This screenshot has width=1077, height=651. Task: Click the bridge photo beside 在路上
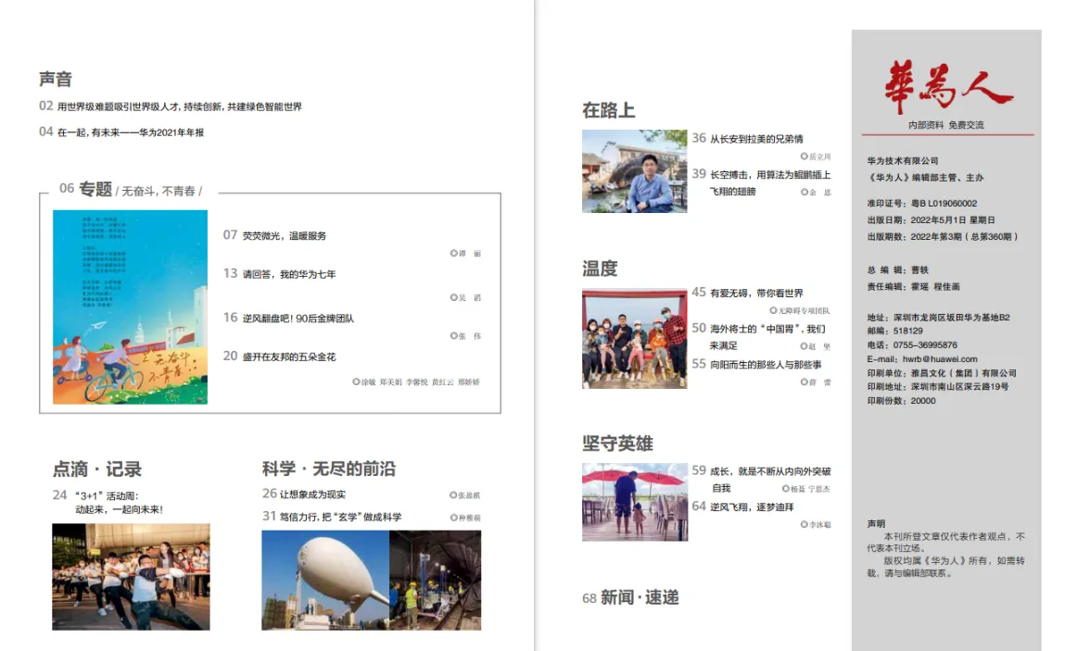634,169
